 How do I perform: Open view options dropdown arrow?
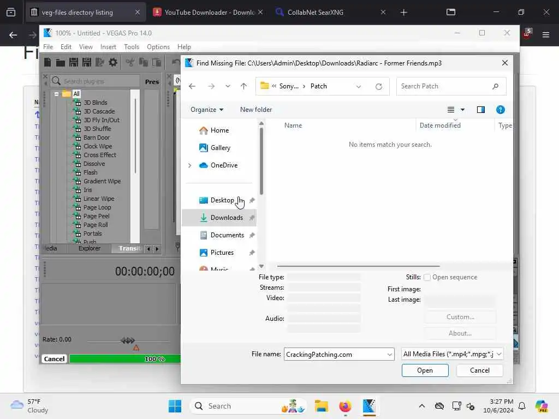pos(462,110)
